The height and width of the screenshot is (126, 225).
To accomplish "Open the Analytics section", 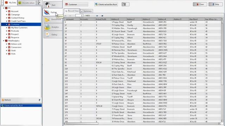I will coord(53,27).
